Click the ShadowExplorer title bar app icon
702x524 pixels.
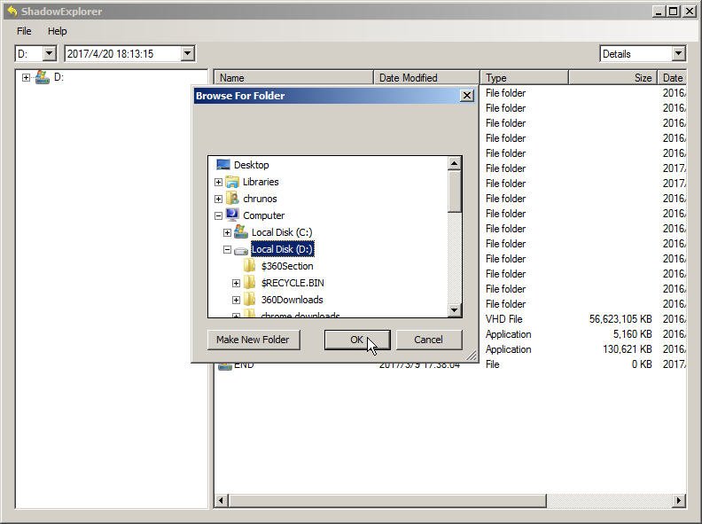[x=12, y=11]
